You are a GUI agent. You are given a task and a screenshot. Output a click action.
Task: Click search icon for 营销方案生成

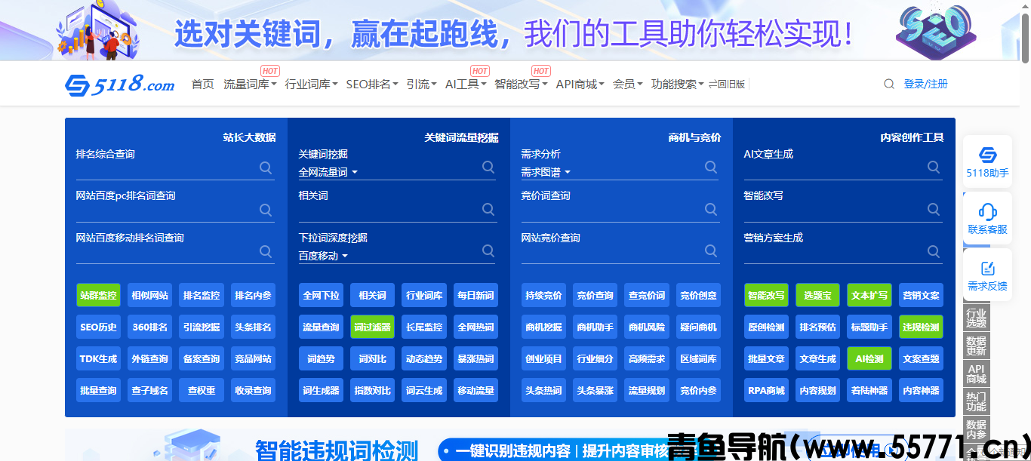point(934,251)
